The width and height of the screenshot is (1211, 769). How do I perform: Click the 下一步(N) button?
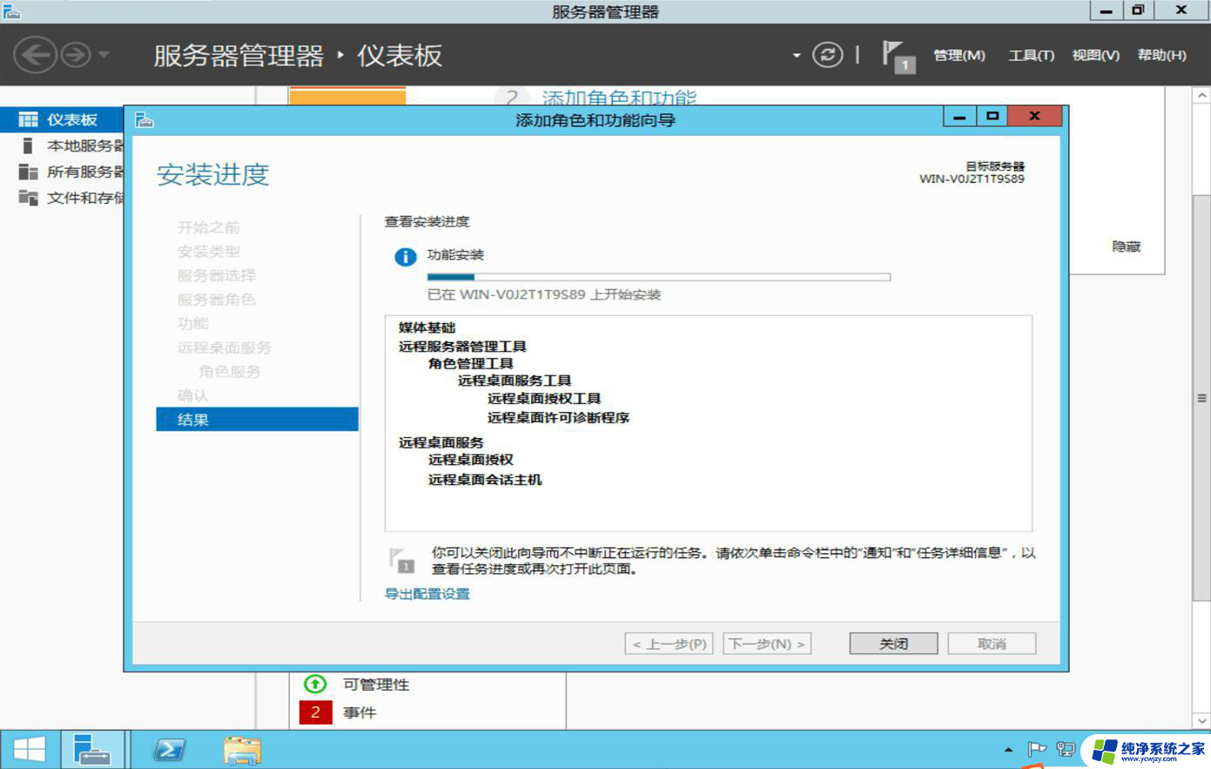pos(767,644)
